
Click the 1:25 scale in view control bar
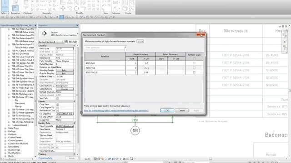[x=87, y=159]
